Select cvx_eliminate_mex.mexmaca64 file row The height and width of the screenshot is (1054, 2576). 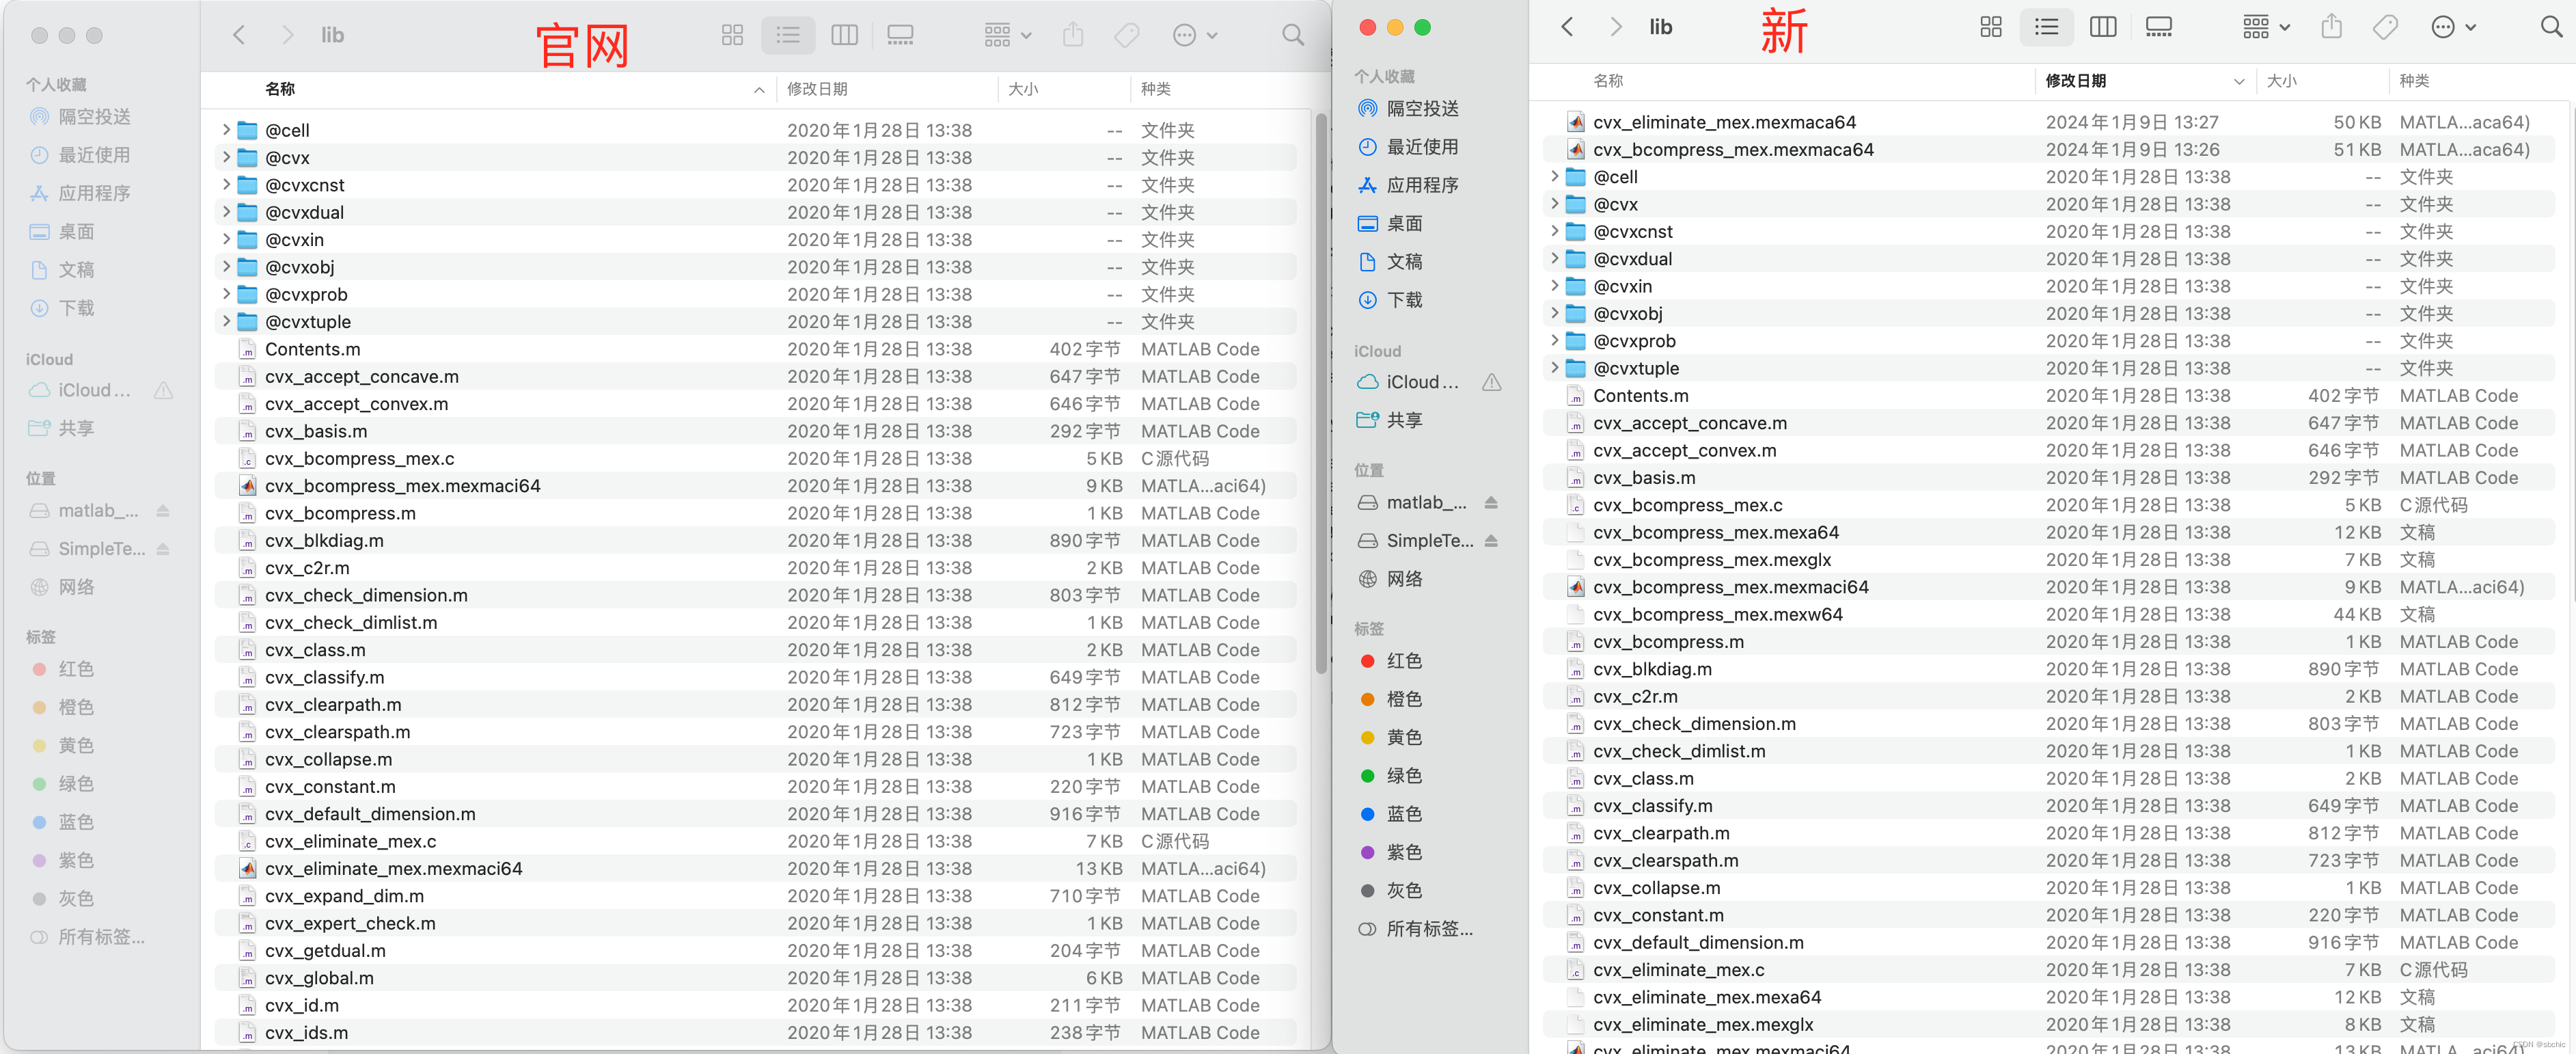tap(1724, 122)
